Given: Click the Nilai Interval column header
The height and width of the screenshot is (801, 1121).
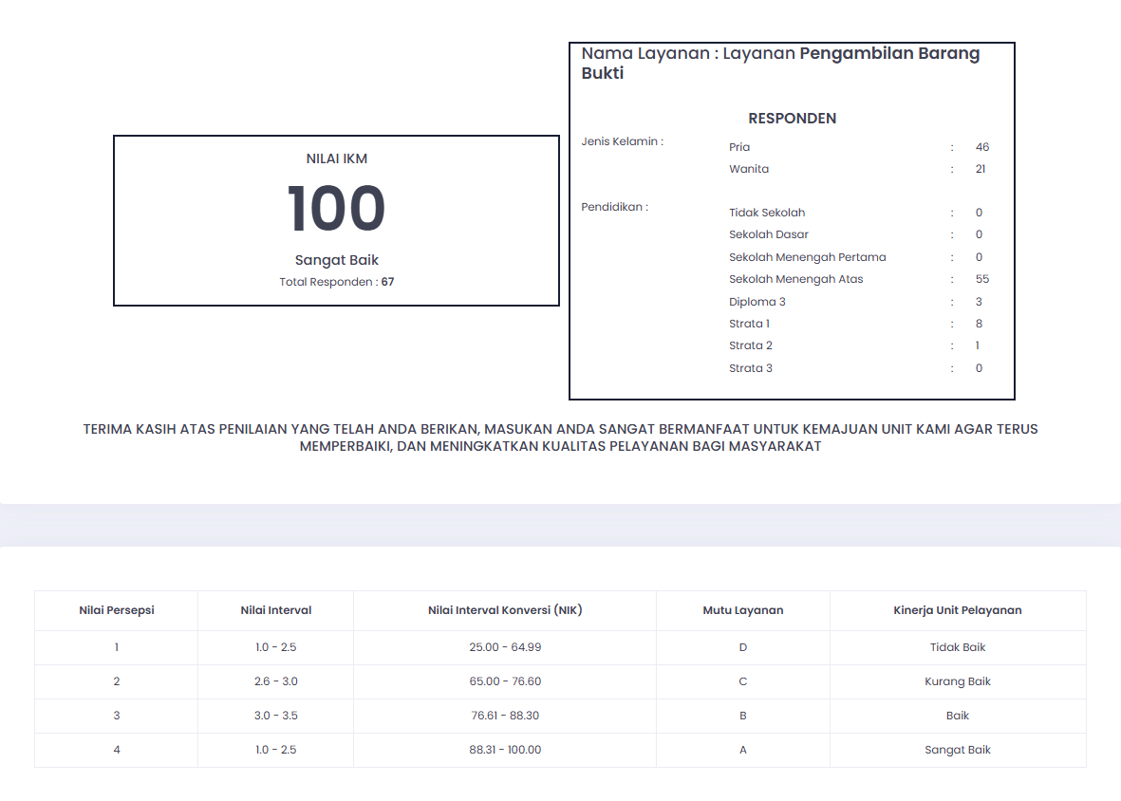Looking at the screenshot, I should pos(276,610).
